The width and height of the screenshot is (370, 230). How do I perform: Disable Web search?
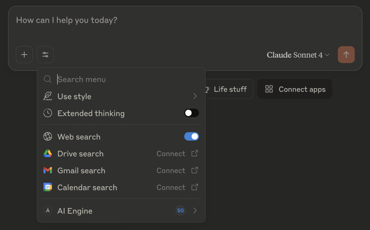pyautogui.click(x=192, y=136)
